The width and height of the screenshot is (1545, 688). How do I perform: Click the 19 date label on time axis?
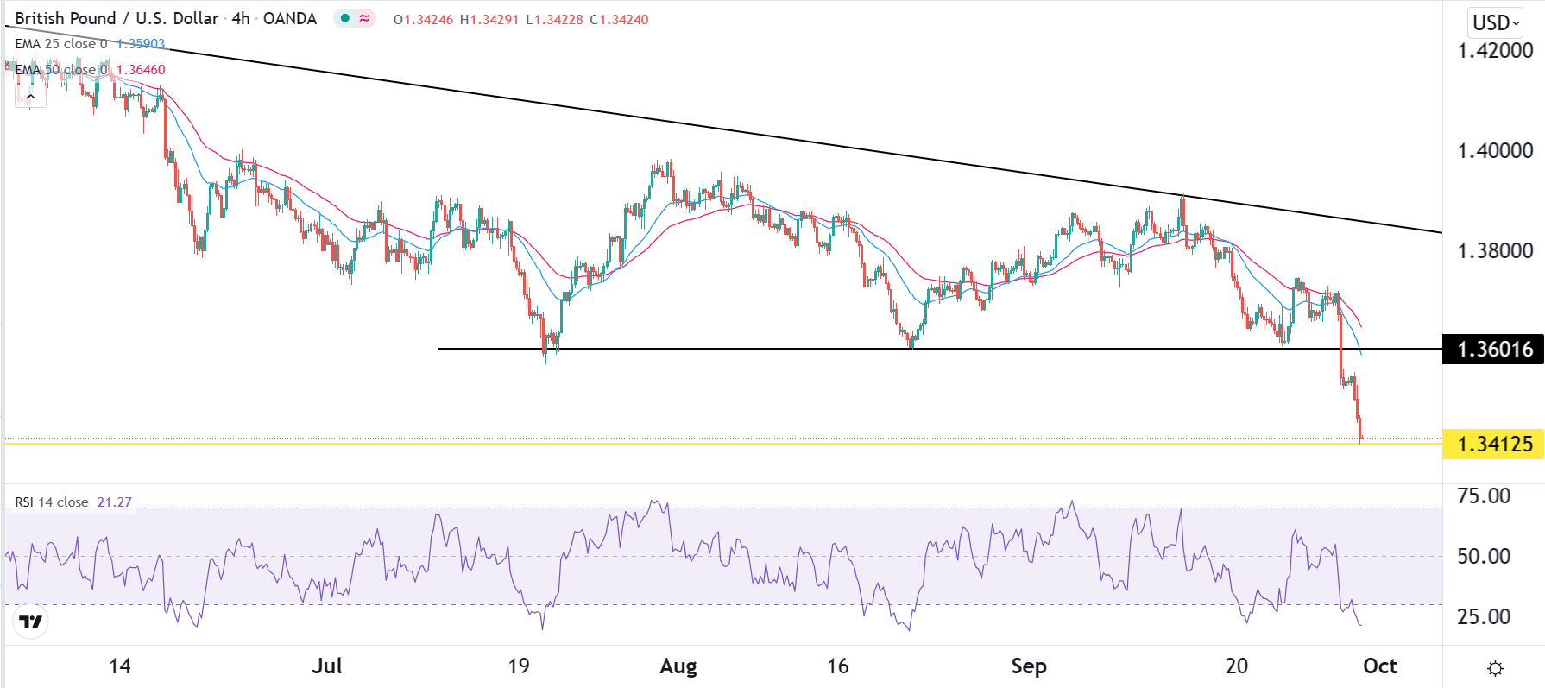tap(519, 666)
